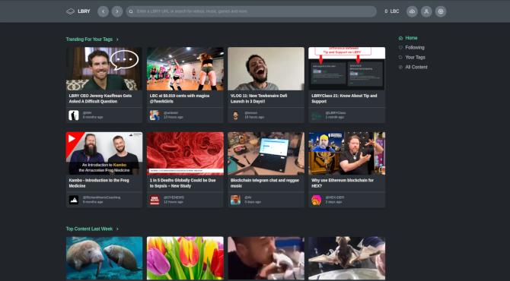The width and height of the screenshot is (510, 281).
Task: Click the @HEX-DEFI channel name
Action: (x=335, y=197)
